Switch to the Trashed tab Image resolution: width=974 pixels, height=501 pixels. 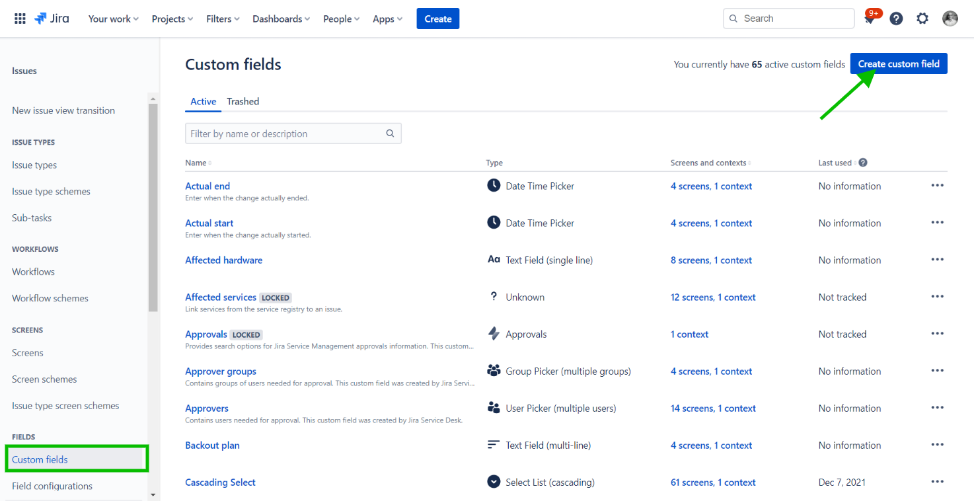pos(243,101)
